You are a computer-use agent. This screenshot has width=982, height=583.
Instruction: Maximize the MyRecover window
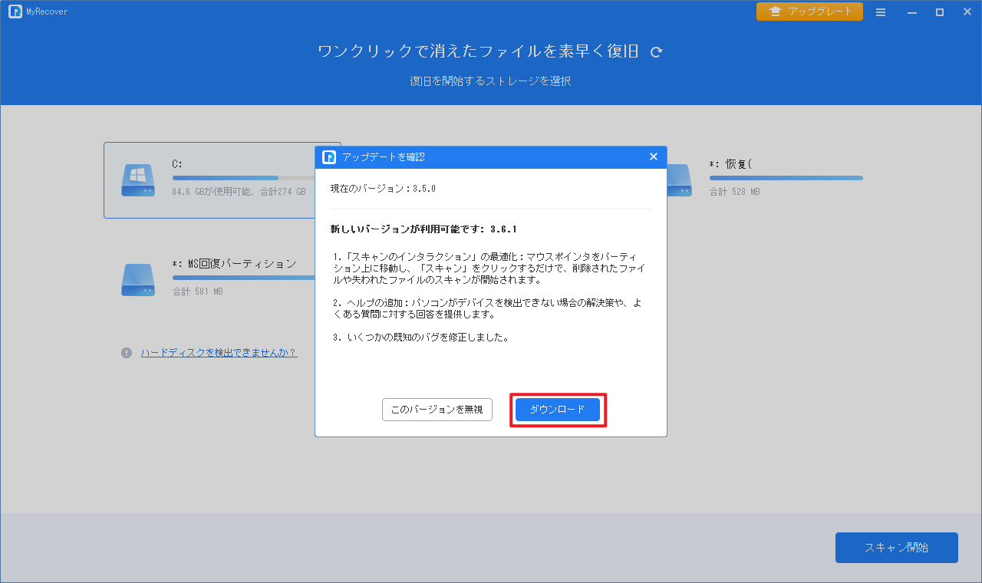coord(939,12)
